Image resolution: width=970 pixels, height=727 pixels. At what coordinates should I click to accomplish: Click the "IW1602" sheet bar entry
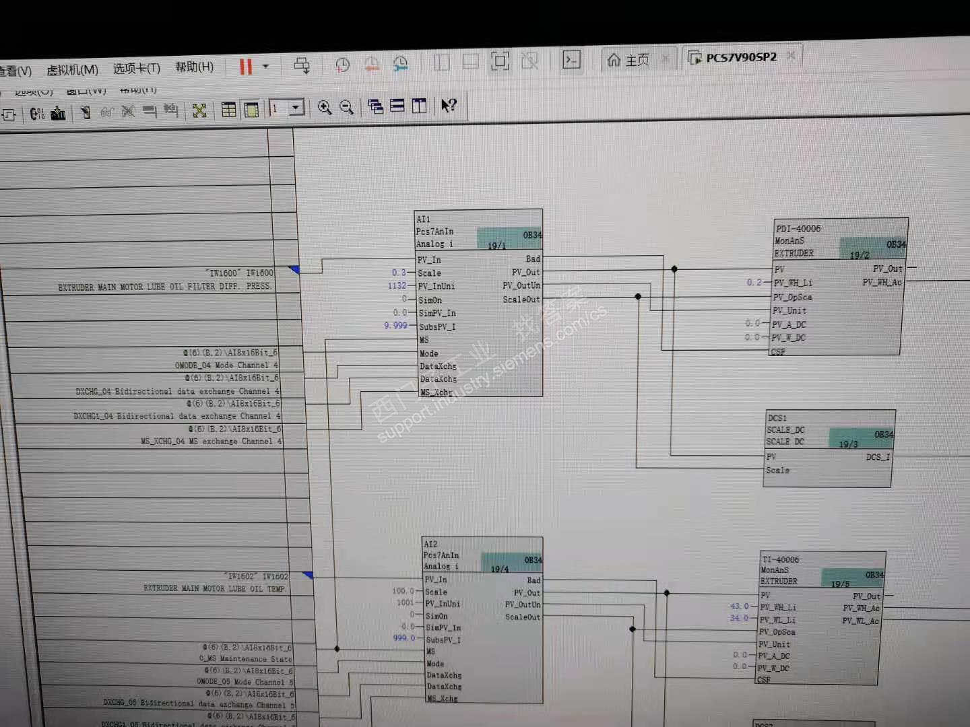[x=257, y=577]
